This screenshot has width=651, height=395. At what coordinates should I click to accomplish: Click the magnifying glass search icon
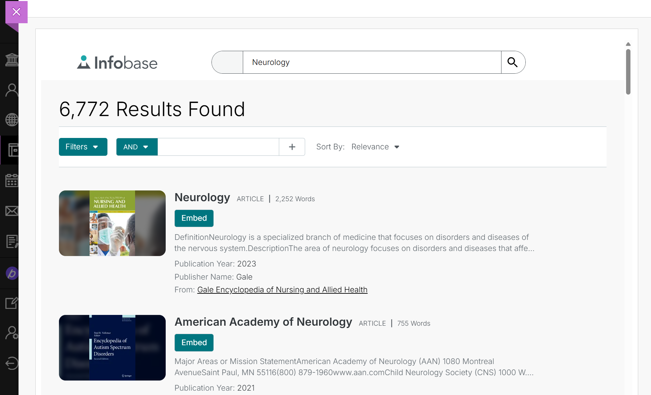513,62
